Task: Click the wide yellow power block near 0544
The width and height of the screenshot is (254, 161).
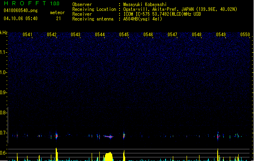Action: (109, 156)
